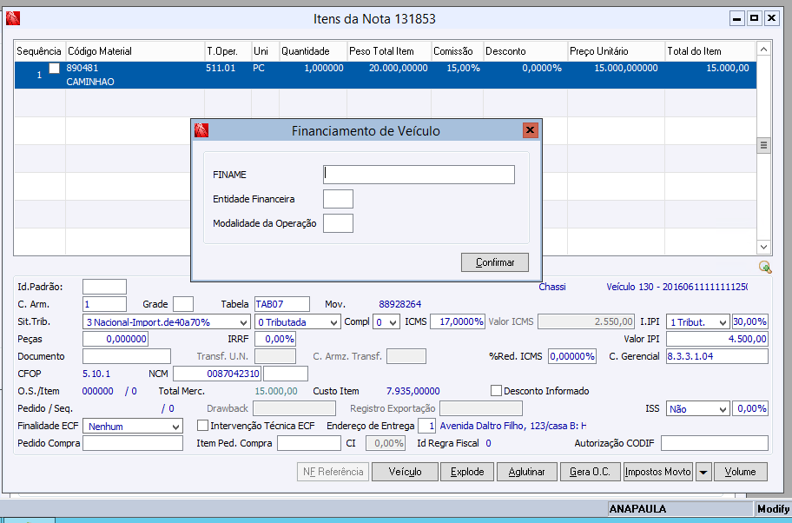Click the Veículo button

pyautogui.click(x=405, y=472)
